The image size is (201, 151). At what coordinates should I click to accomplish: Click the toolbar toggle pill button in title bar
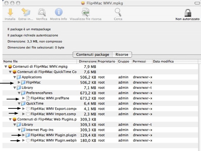pyautogui.click(x=197, y=3)
